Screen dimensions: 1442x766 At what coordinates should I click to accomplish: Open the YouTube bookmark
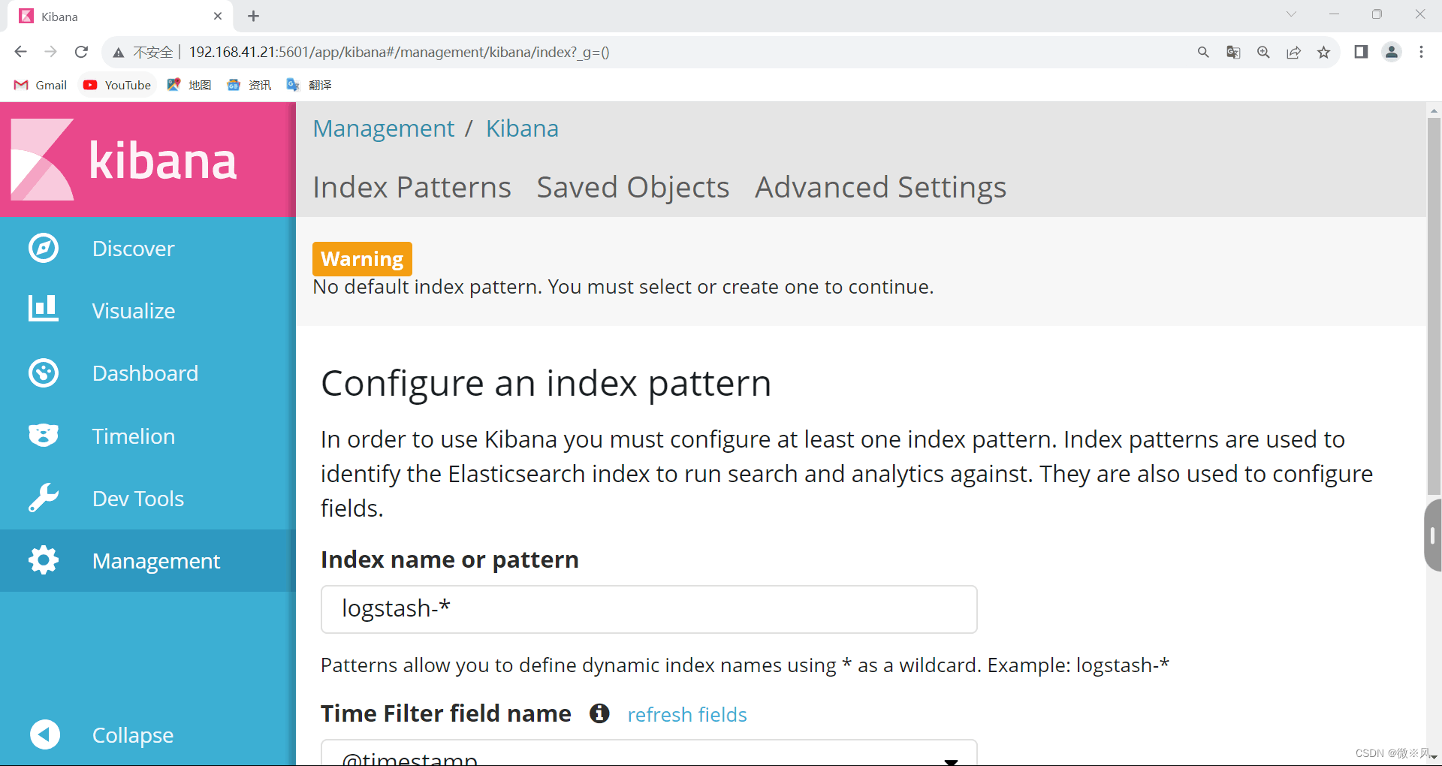tap(117, 85)
